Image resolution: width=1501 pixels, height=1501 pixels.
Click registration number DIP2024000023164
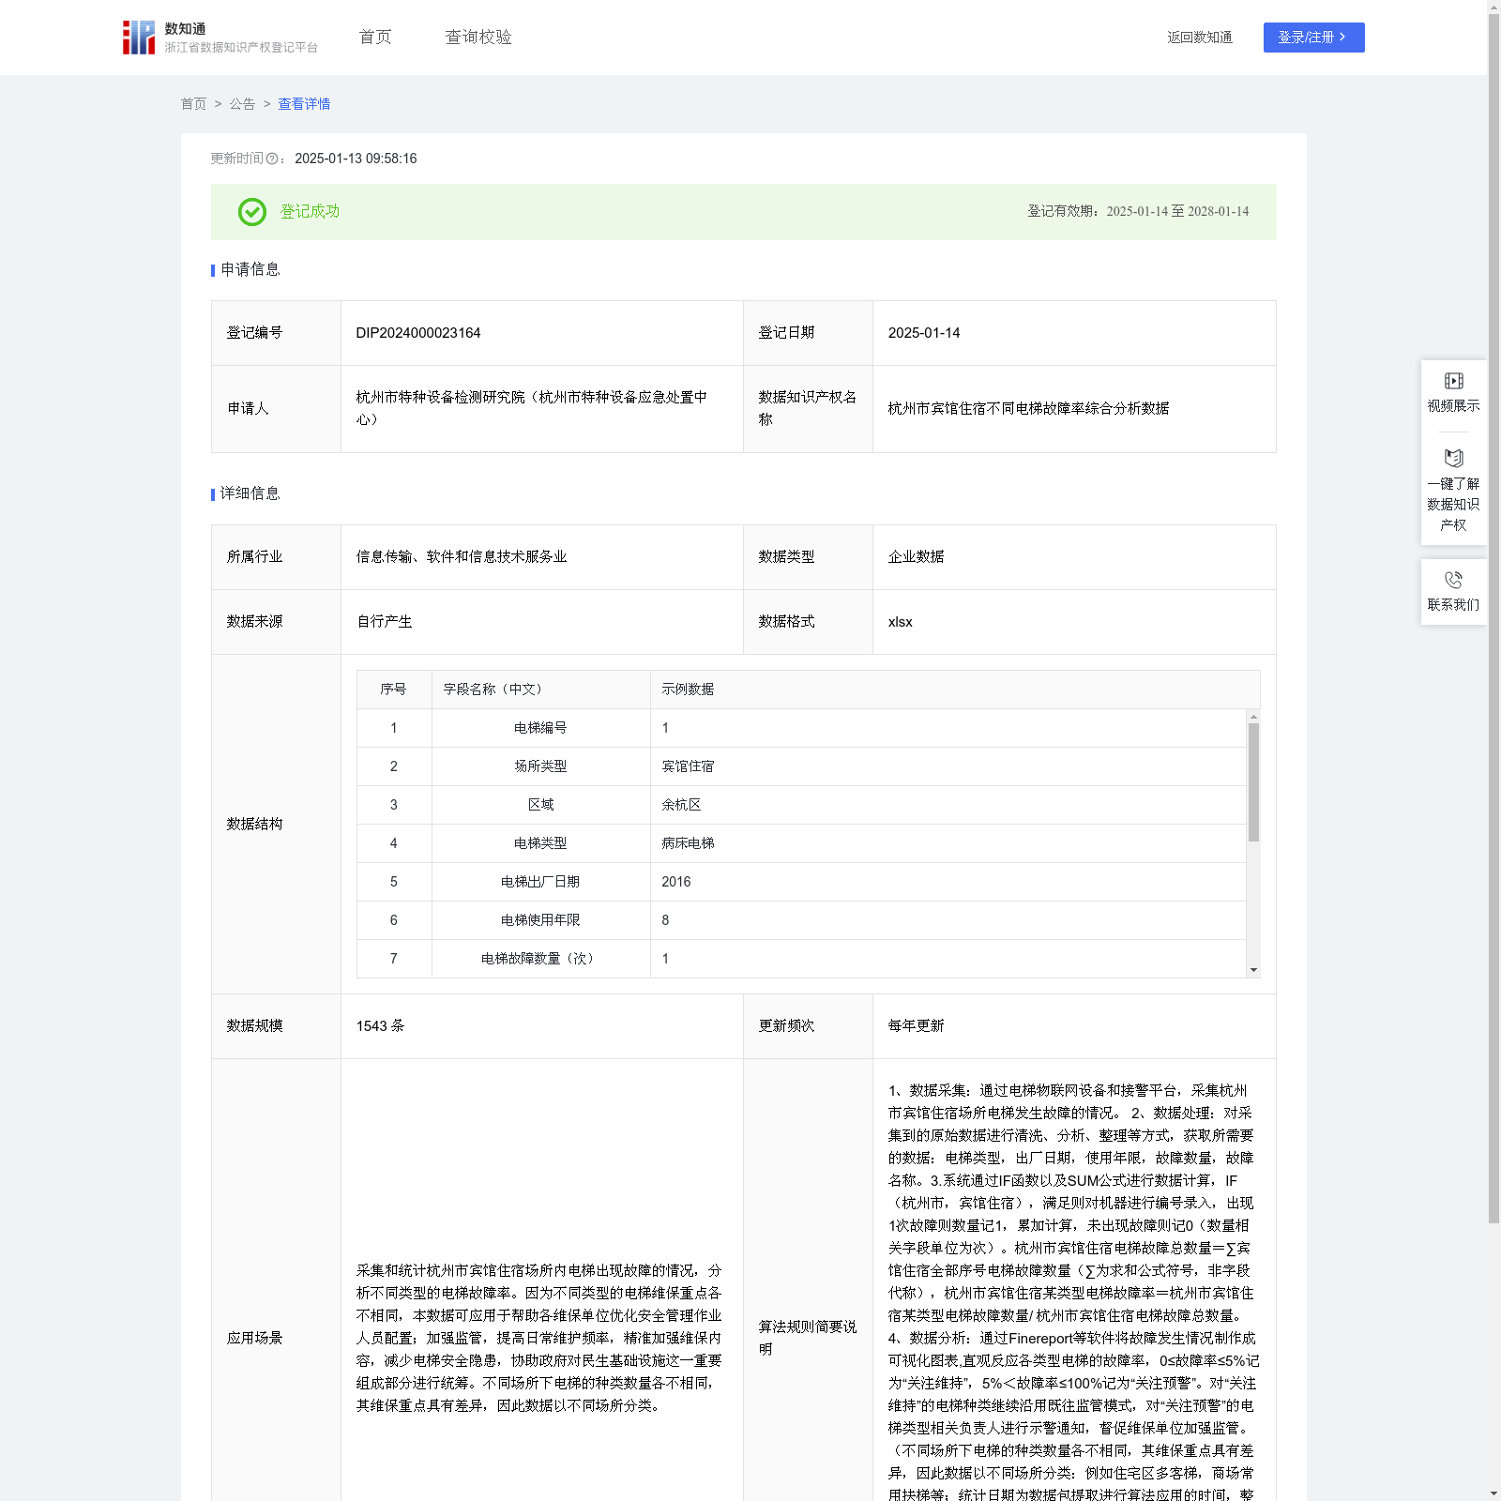pos(418,333)
